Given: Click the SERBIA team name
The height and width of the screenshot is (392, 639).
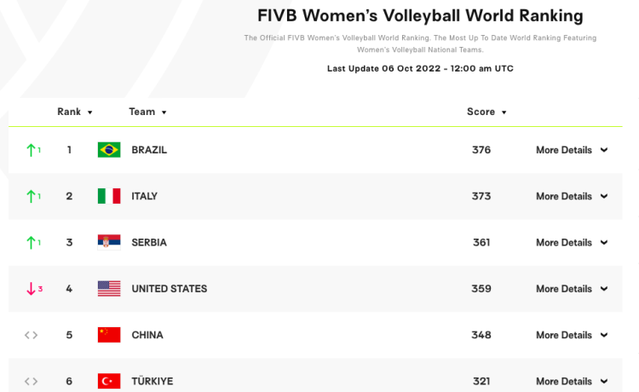Looking at the screenshot, I should coord(149,242).
